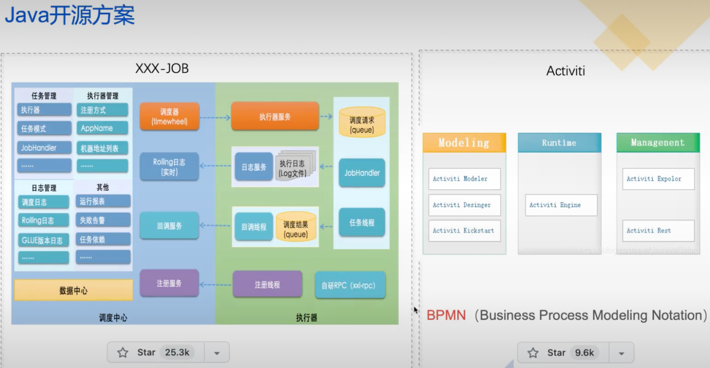Viewport: 710px width, 368px height.
Task: Open dropdown arrow beside Star 25.3k
Action: click(x=217, y=352)
